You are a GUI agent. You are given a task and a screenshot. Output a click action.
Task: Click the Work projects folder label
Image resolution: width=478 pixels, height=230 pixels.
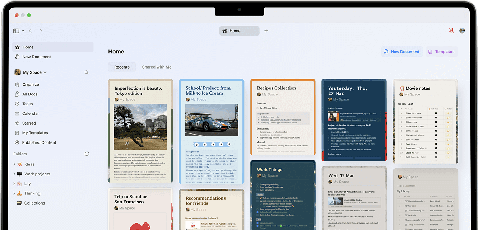(37, 174)
